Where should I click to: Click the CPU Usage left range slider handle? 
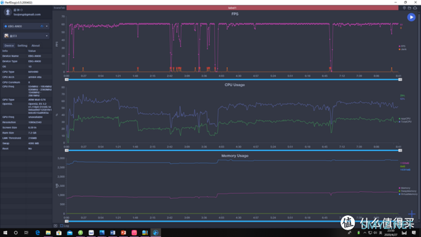pos(67,150)
